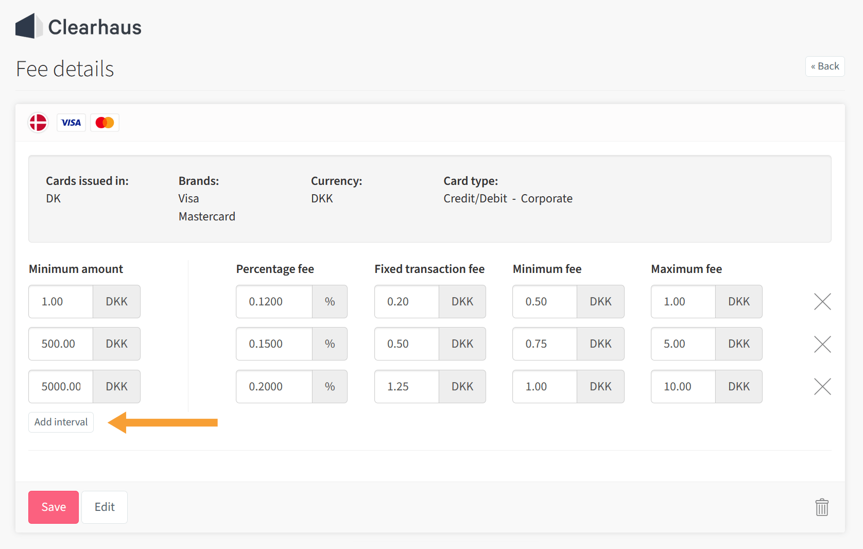Edit minimum amount field showing 500.00
The width and height of the screenshot is (863, 549).
click(61, 344)
